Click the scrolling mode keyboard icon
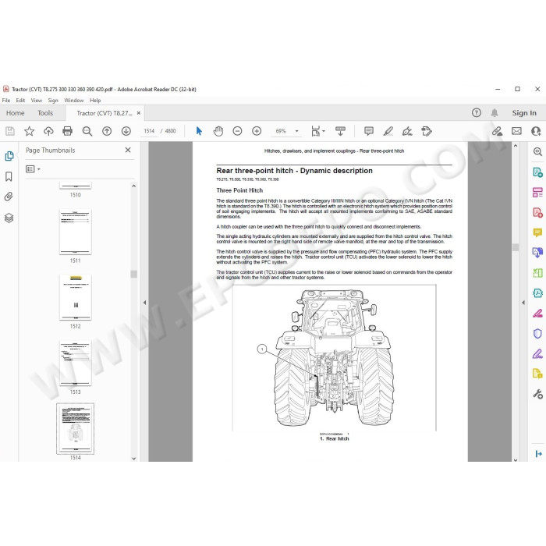 pyautogui.click(x=340, y=131)
